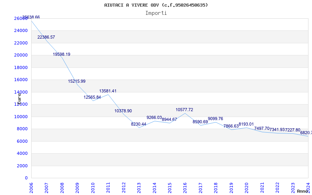Click the Euro y-axis title

tap(19, 99)
